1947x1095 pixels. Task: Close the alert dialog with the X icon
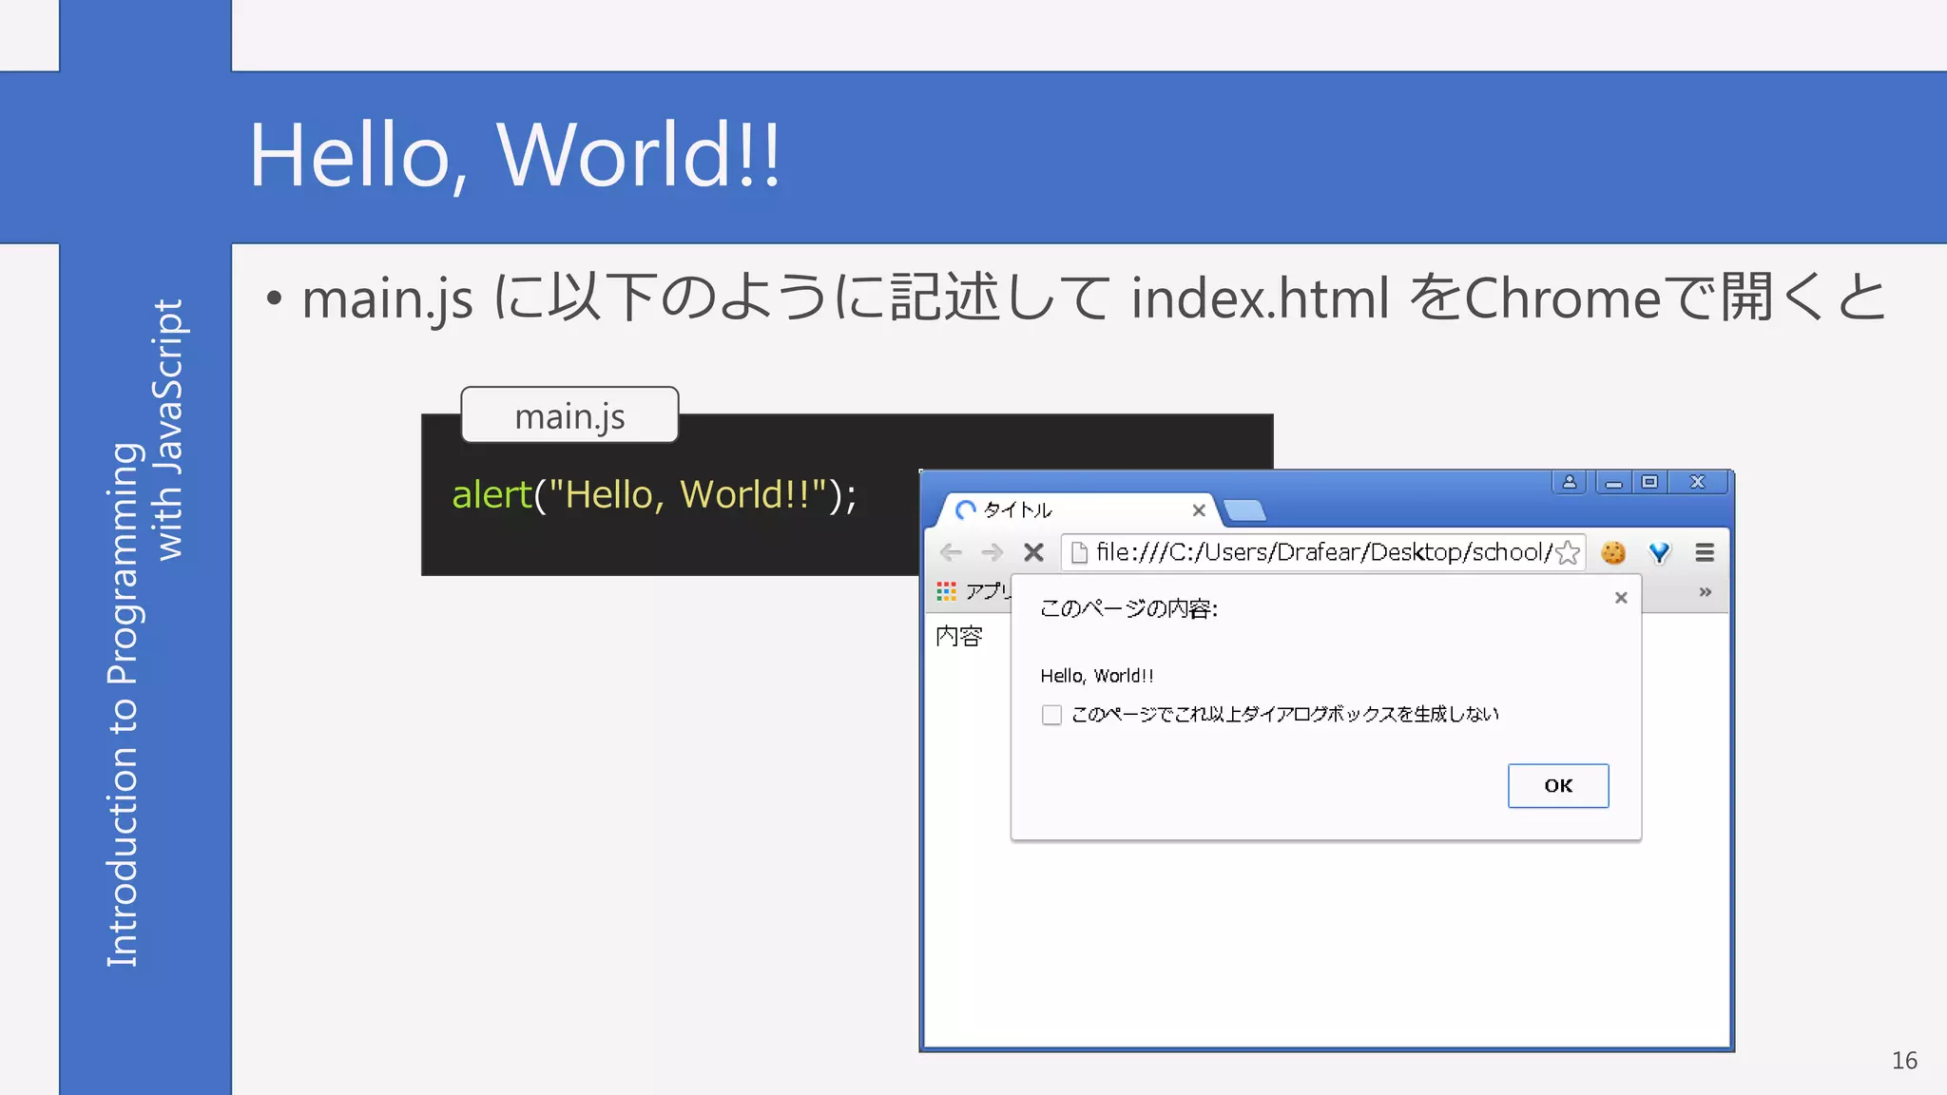coord(1621,598)
